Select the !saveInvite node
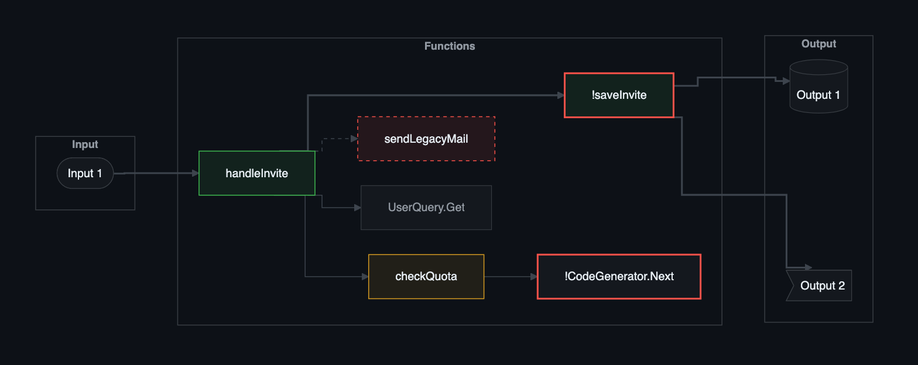The height and width of the screenshot is (365, 918). 619,95
